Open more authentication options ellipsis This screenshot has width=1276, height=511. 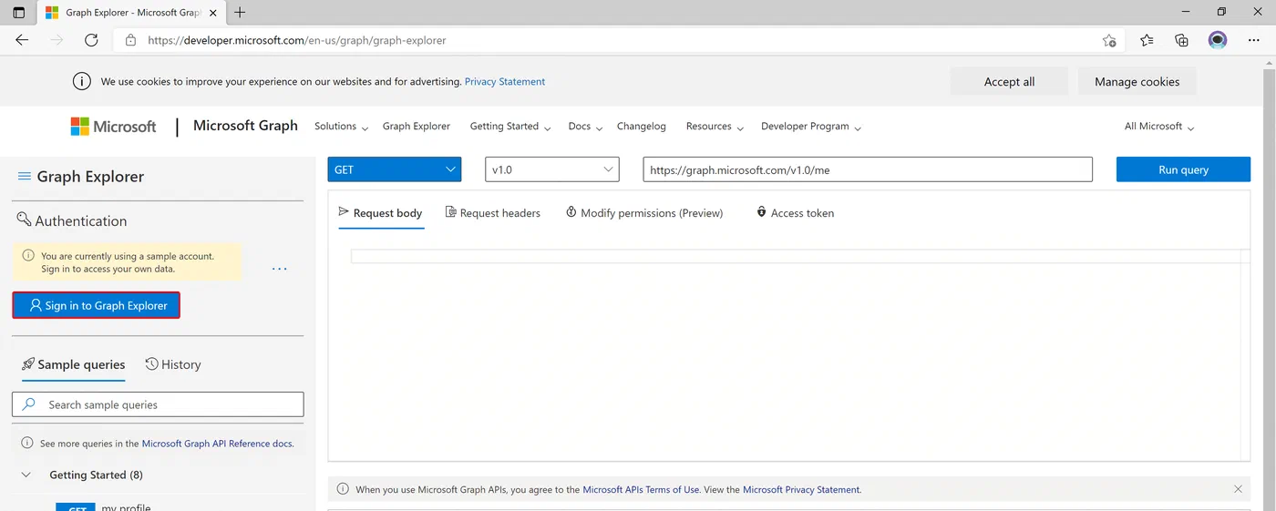(280, 269)
